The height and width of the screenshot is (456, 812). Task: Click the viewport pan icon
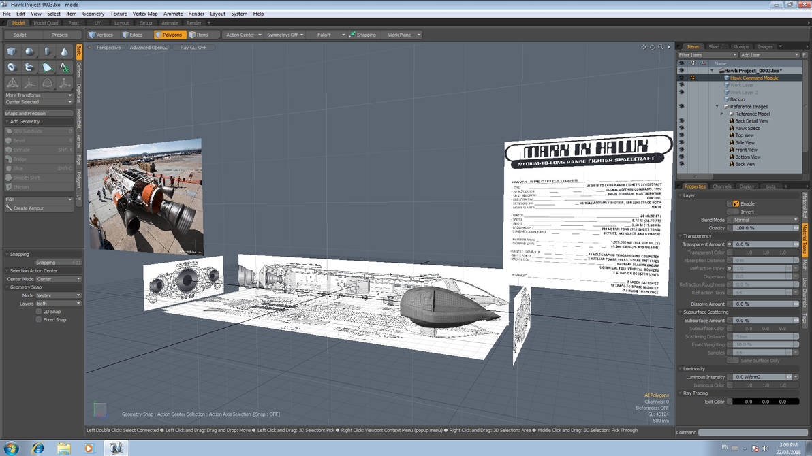pyautogui.click(x=644, y=47)
